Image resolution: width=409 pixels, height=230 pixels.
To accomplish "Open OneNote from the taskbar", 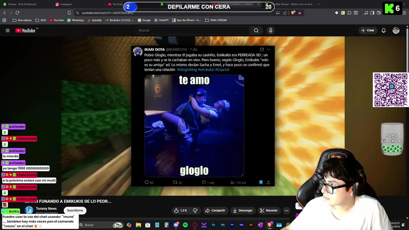I will click(x=260, y=225).
